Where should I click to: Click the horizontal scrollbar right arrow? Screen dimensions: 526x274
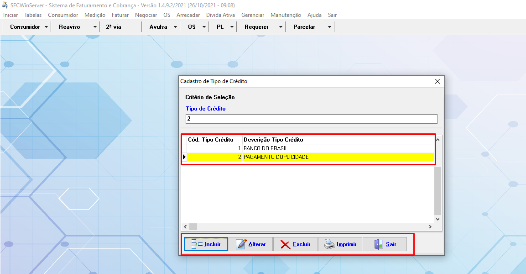[430, 227]
